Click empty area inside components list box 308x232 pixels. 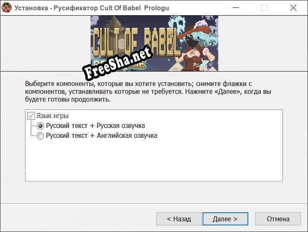(x=154, y=161)
